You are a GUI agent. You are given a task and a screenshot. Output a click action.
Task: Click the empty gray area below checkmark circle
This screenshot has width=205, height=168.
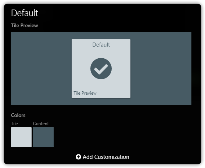[x=101, y=85]
